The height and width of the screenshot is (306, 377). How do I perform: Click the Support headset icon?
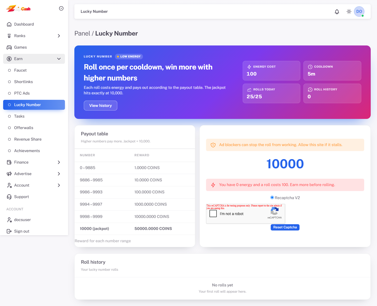click(9, 197)
